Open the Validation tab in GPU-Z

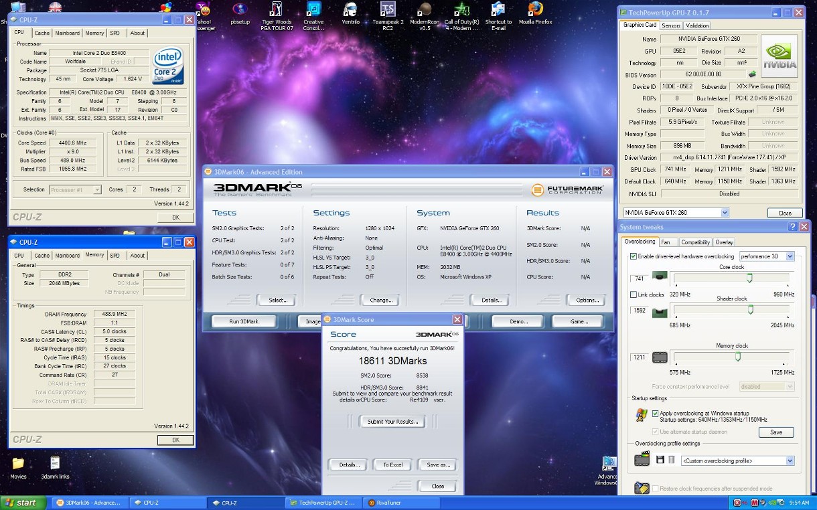(697, 25)
